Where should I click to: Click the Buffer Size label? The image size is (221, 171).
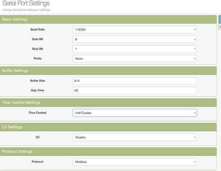38,81
